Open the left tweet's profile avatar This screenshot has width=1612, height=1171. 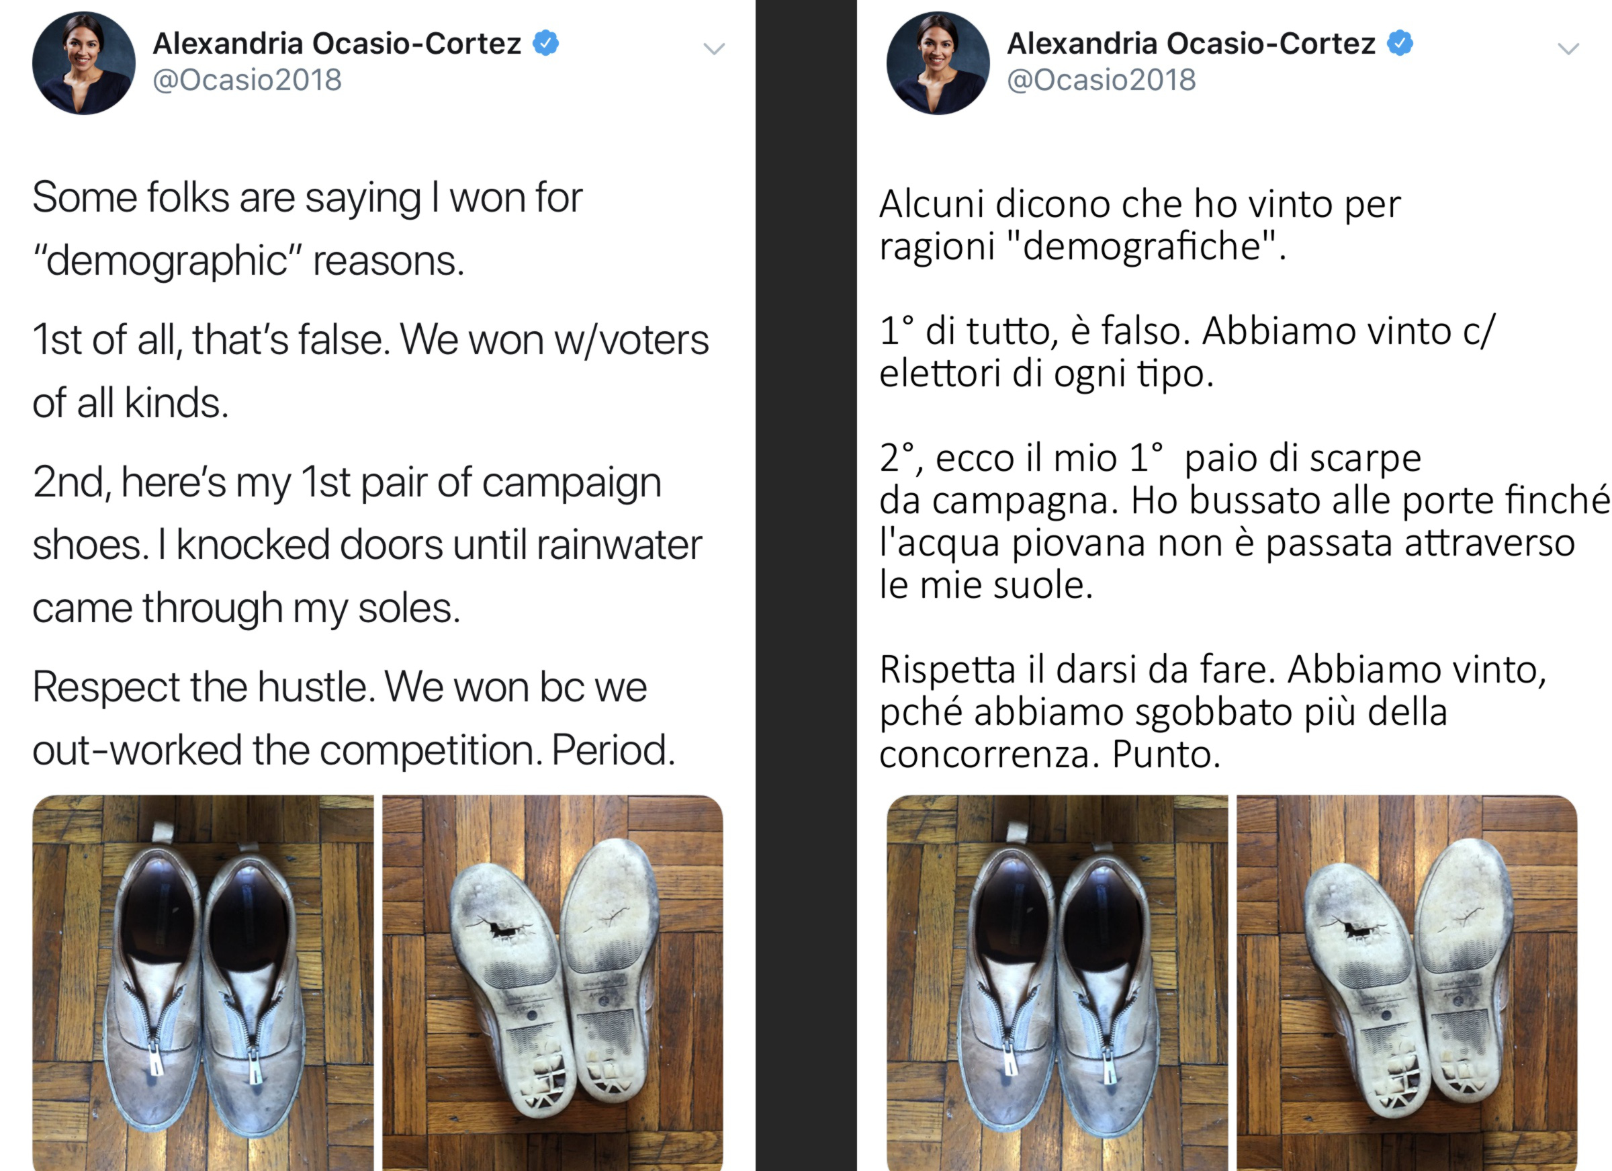click(84, 62)
